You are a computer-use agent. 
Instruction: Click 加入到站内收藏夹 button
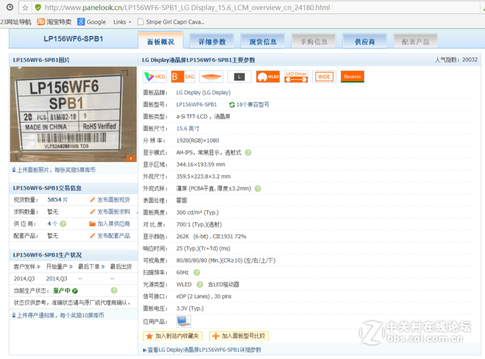tap(173, 336)
